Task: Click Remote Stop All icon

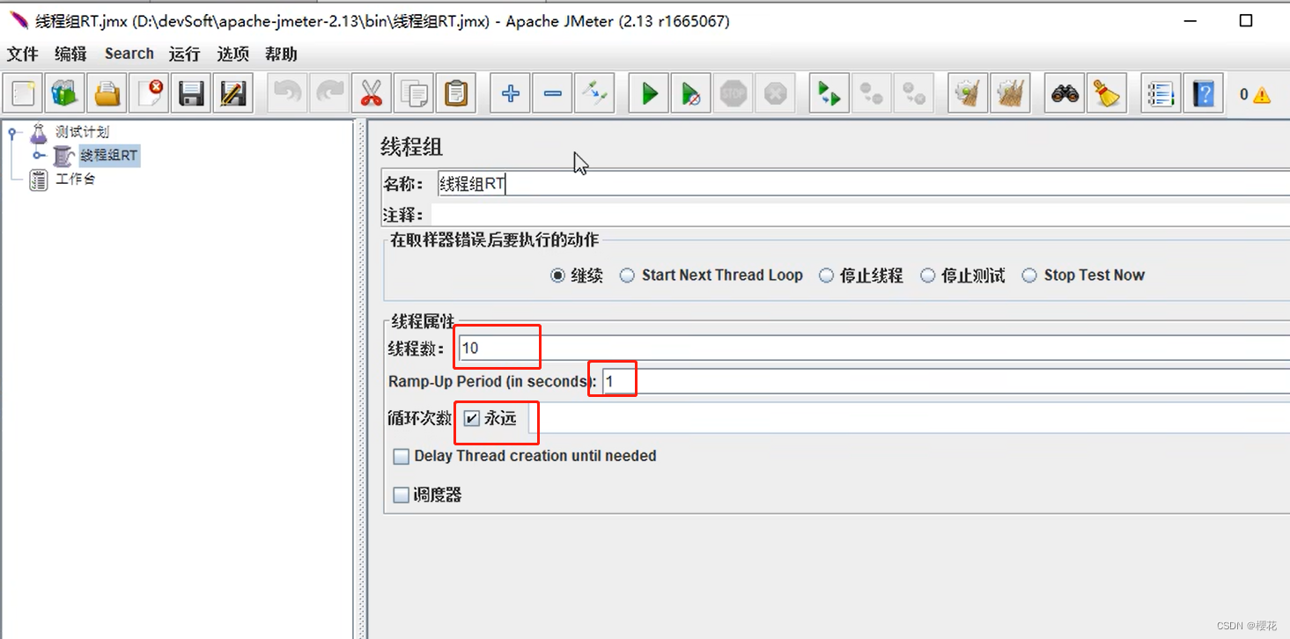Action: [x=872, y=92]
